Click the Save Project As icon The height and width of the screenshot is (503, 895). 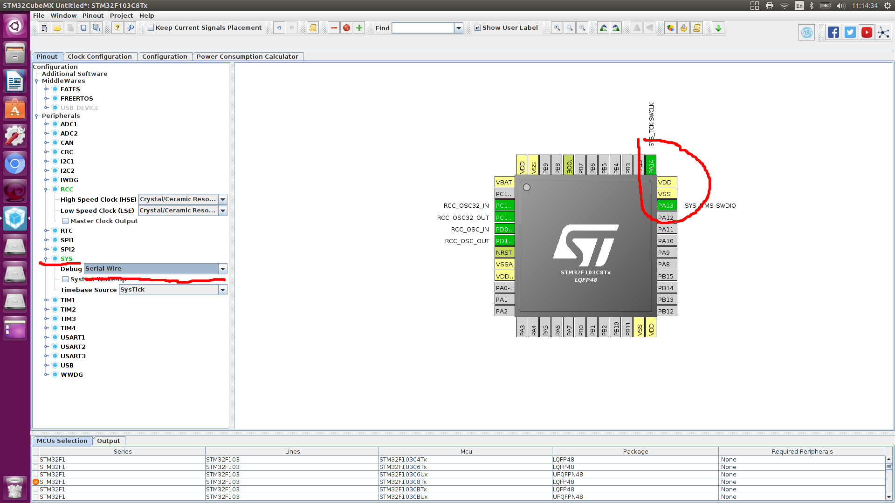coord(96,28)
